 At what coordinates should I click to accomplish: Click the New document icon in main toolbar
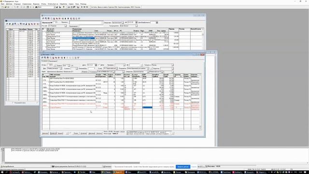(3, 7)
